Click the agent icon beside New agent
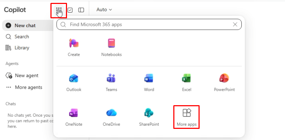The width and height of the screenshot is (285, 140). 9,75
